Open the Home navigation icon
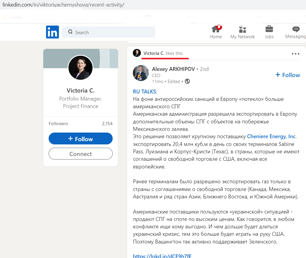This screenshot has width=306, height=258. pos(216,32)
